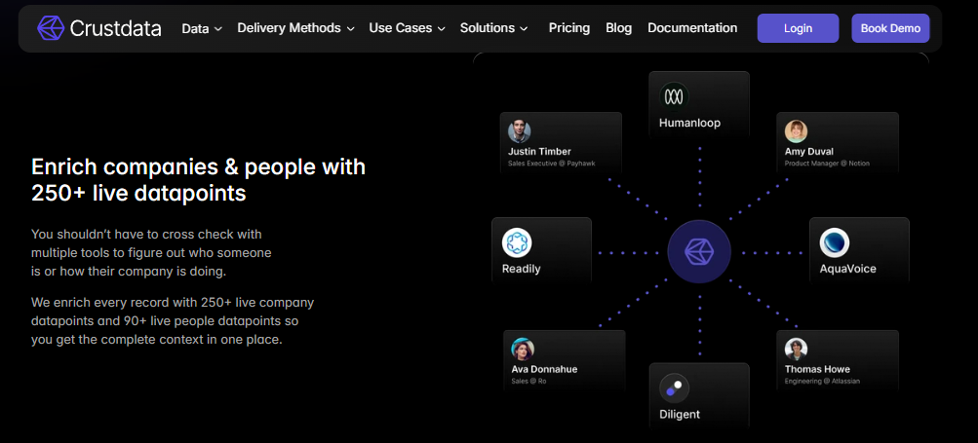Click the Book Demo button
The image size is (978, 443).
890,28
